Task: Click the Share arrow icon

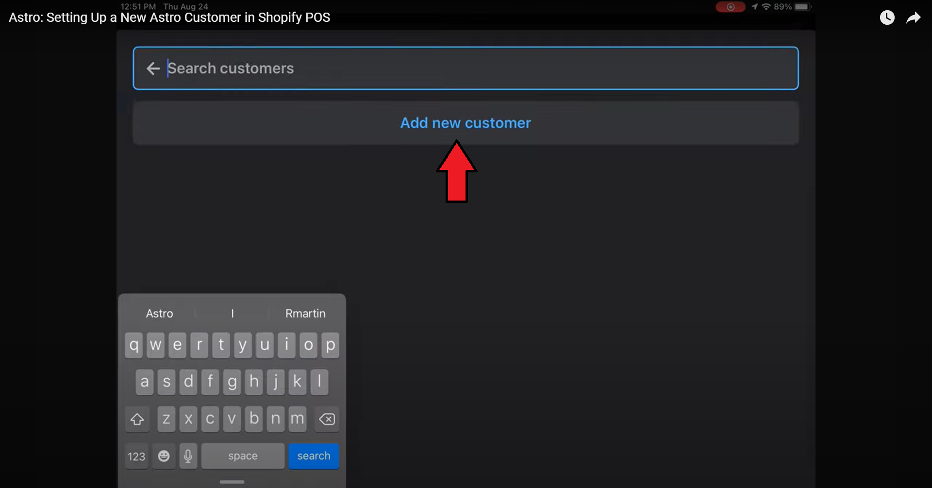Action: (x=913, y=18)
